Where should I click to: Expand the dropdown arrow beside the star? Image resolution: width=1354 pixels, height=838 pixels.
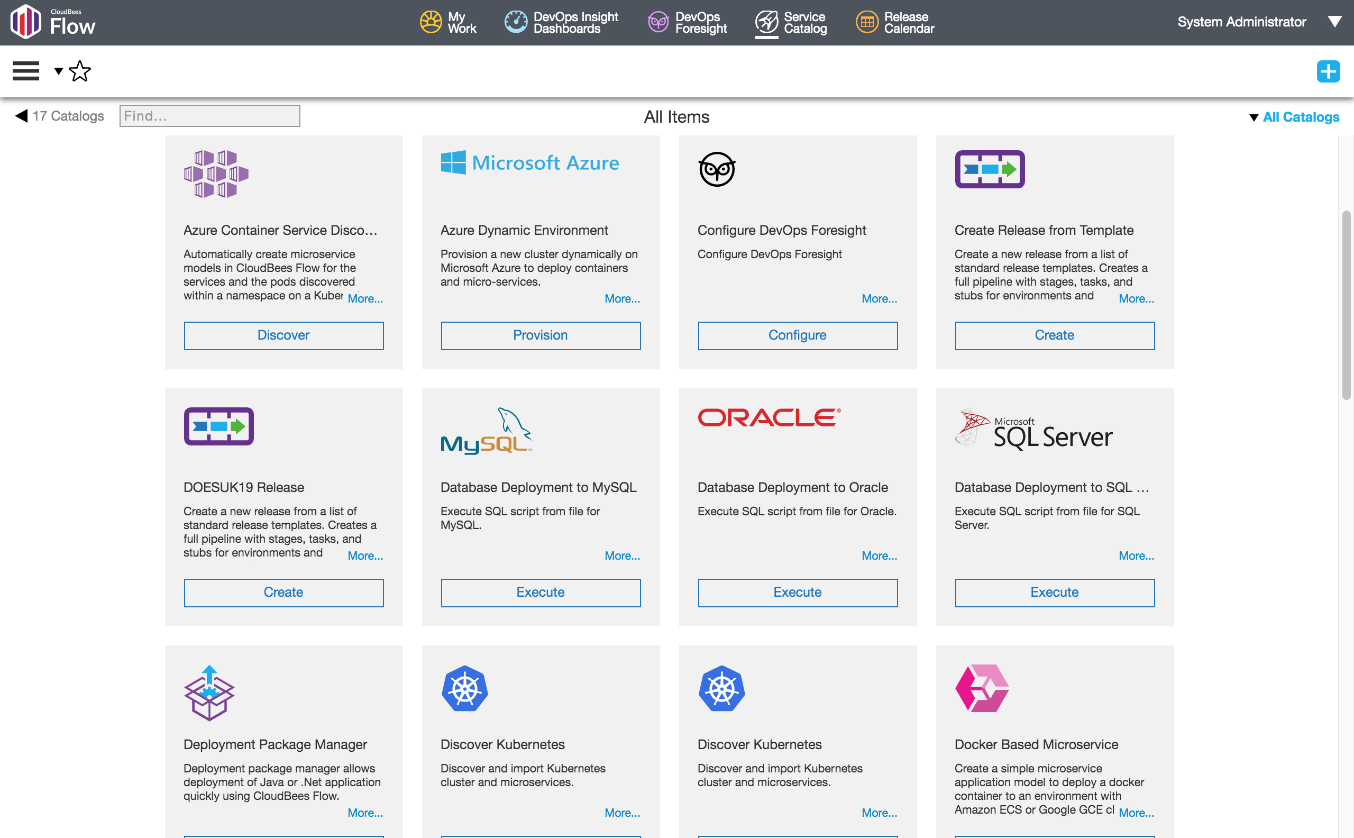[58, 71]
